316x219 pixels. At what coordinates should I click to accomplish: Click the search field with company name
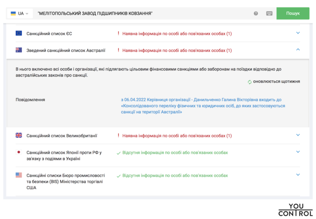(x=142, y=14)
